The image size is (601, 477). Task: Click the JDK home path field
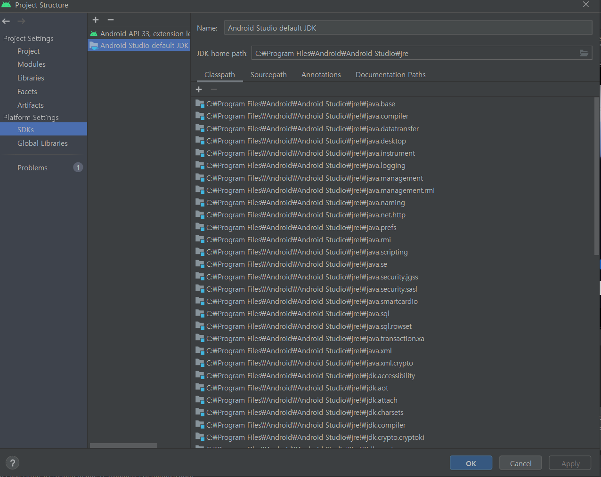[x=414, y=53]
